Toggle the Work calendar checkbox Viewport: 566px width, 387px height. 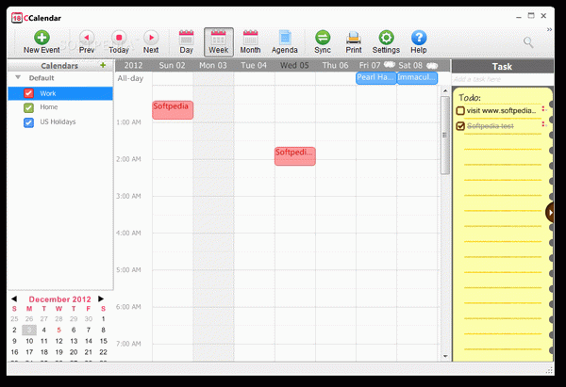(x=28, y=93)
